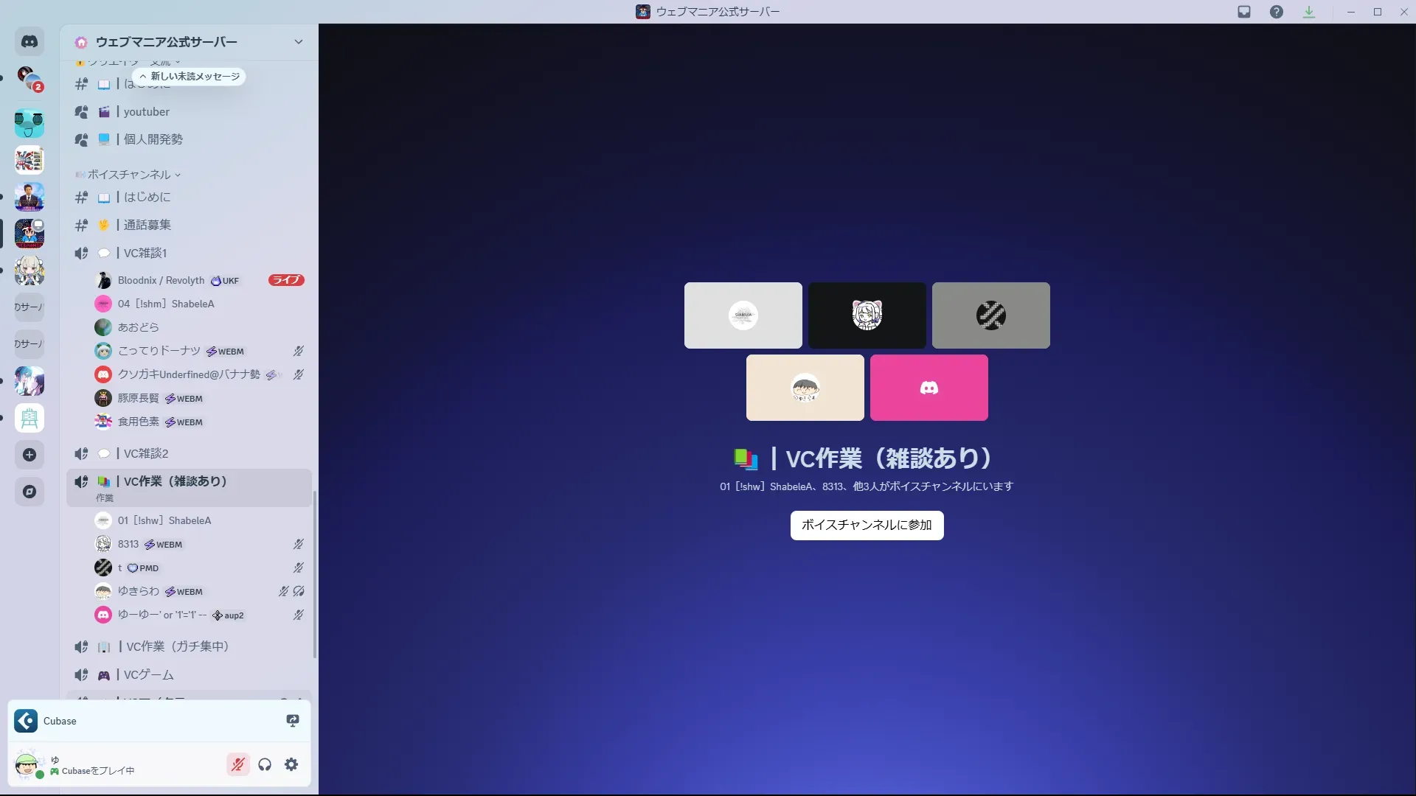The width and height of the screenshot is (1416, 796).
Task: Click the pink Discord avatar tile
Action: [x=929, y=388]
